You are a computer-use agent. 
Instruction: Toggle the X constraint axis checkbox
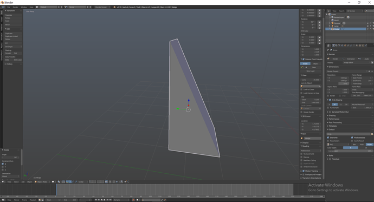tap(3, 164)
